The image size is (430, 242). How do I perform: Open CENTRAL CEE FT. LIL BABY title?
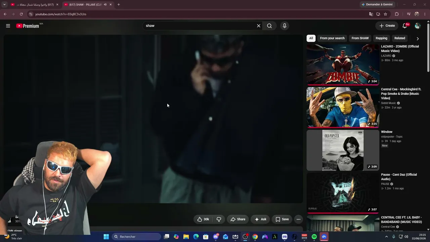(x=401, y=220)
